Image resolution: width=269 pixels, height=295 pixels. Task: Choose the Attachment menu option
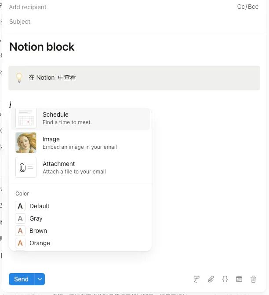[x=80, y=167]
